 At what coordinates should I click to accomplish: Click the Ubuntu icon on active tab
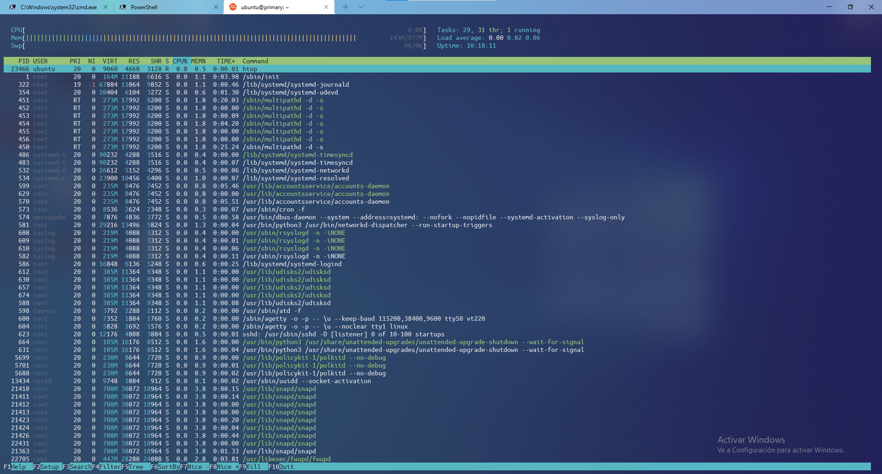(233, 7)
